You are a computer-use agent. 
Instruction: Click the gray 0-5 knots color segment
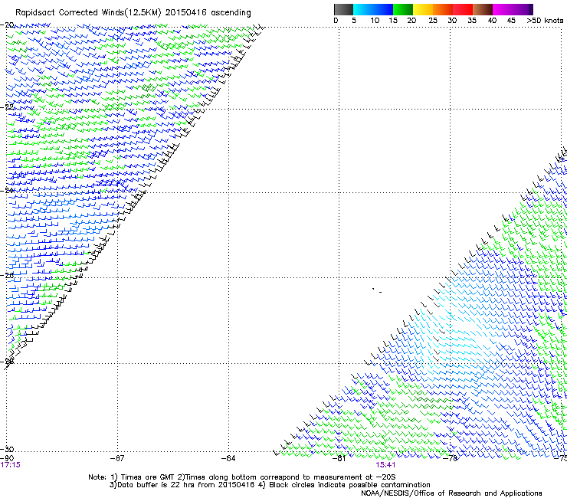click(343, 9)
